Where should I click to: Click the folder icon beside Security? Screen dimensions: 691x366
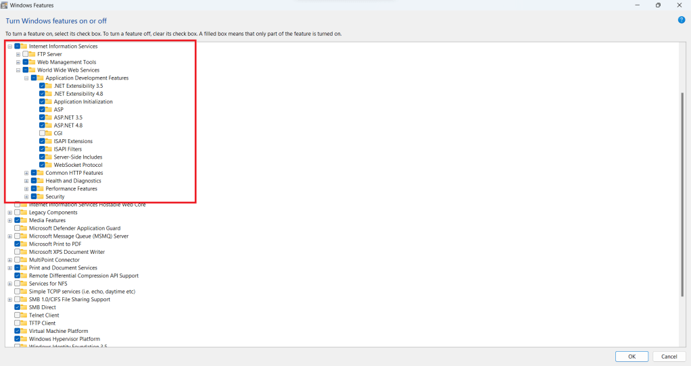click(x=41, y=197)
